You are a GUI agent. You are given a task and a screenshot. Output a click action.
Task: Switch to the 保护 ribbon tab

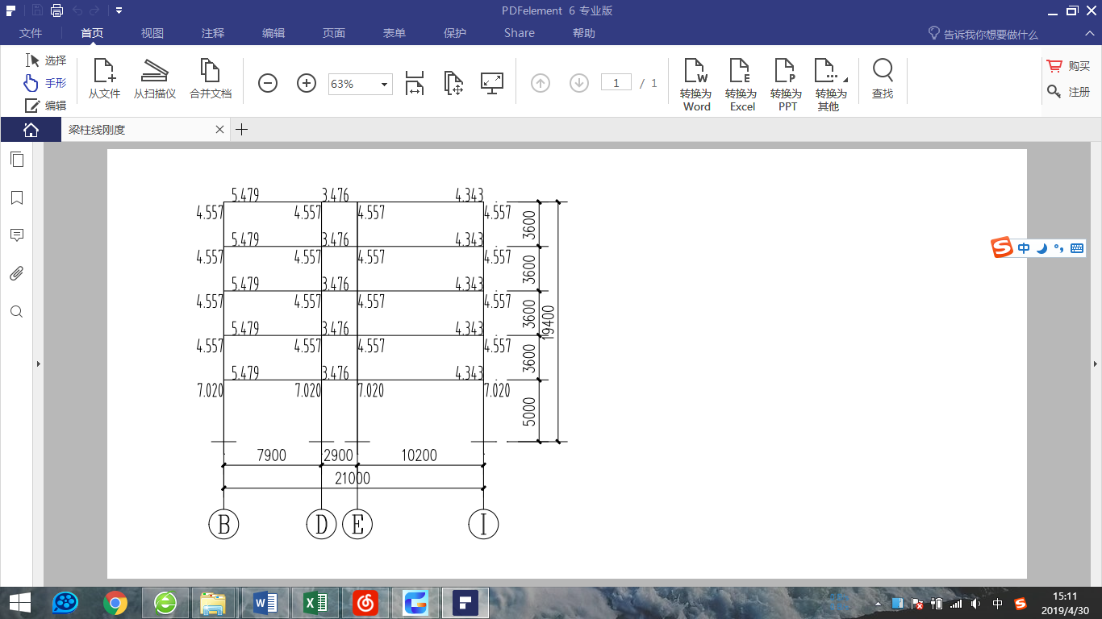[x=455, y=33]
